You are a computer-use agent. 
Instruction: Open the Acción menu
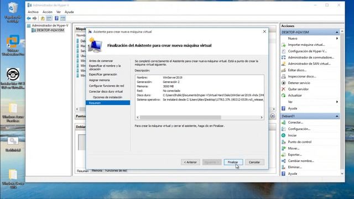tap(48, 12)
